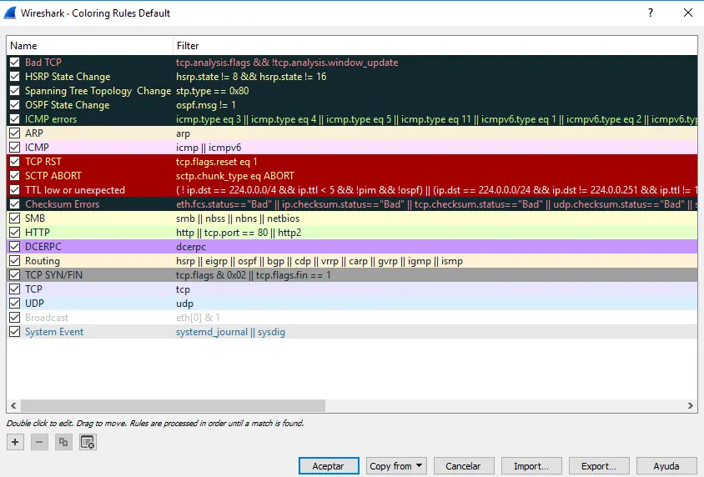Toggle the ARP rule checkbox

[15, 133]
